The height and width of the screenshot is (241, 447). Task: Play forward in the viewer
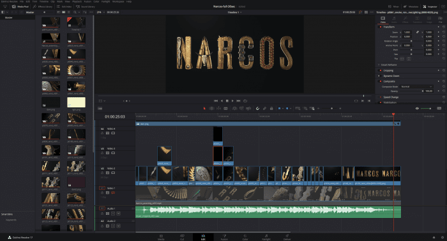tap(232, 101)
